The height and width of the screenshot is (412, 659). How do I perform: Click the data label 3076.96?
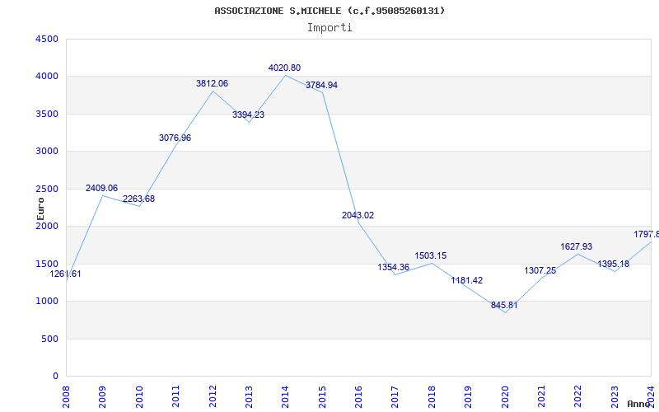(x=175, y=138)
